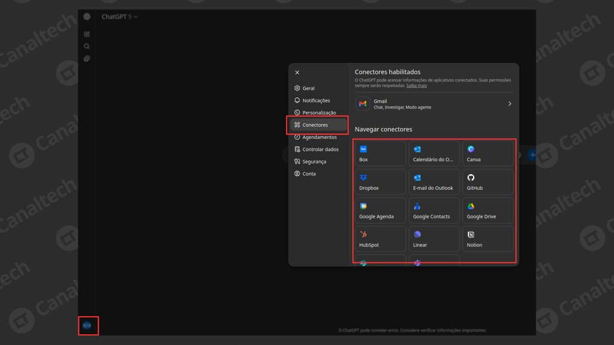Select the Agendamentos settings tab
Image resolution: width=614 pixels, height=345 pixels.
tap(318, 137)
